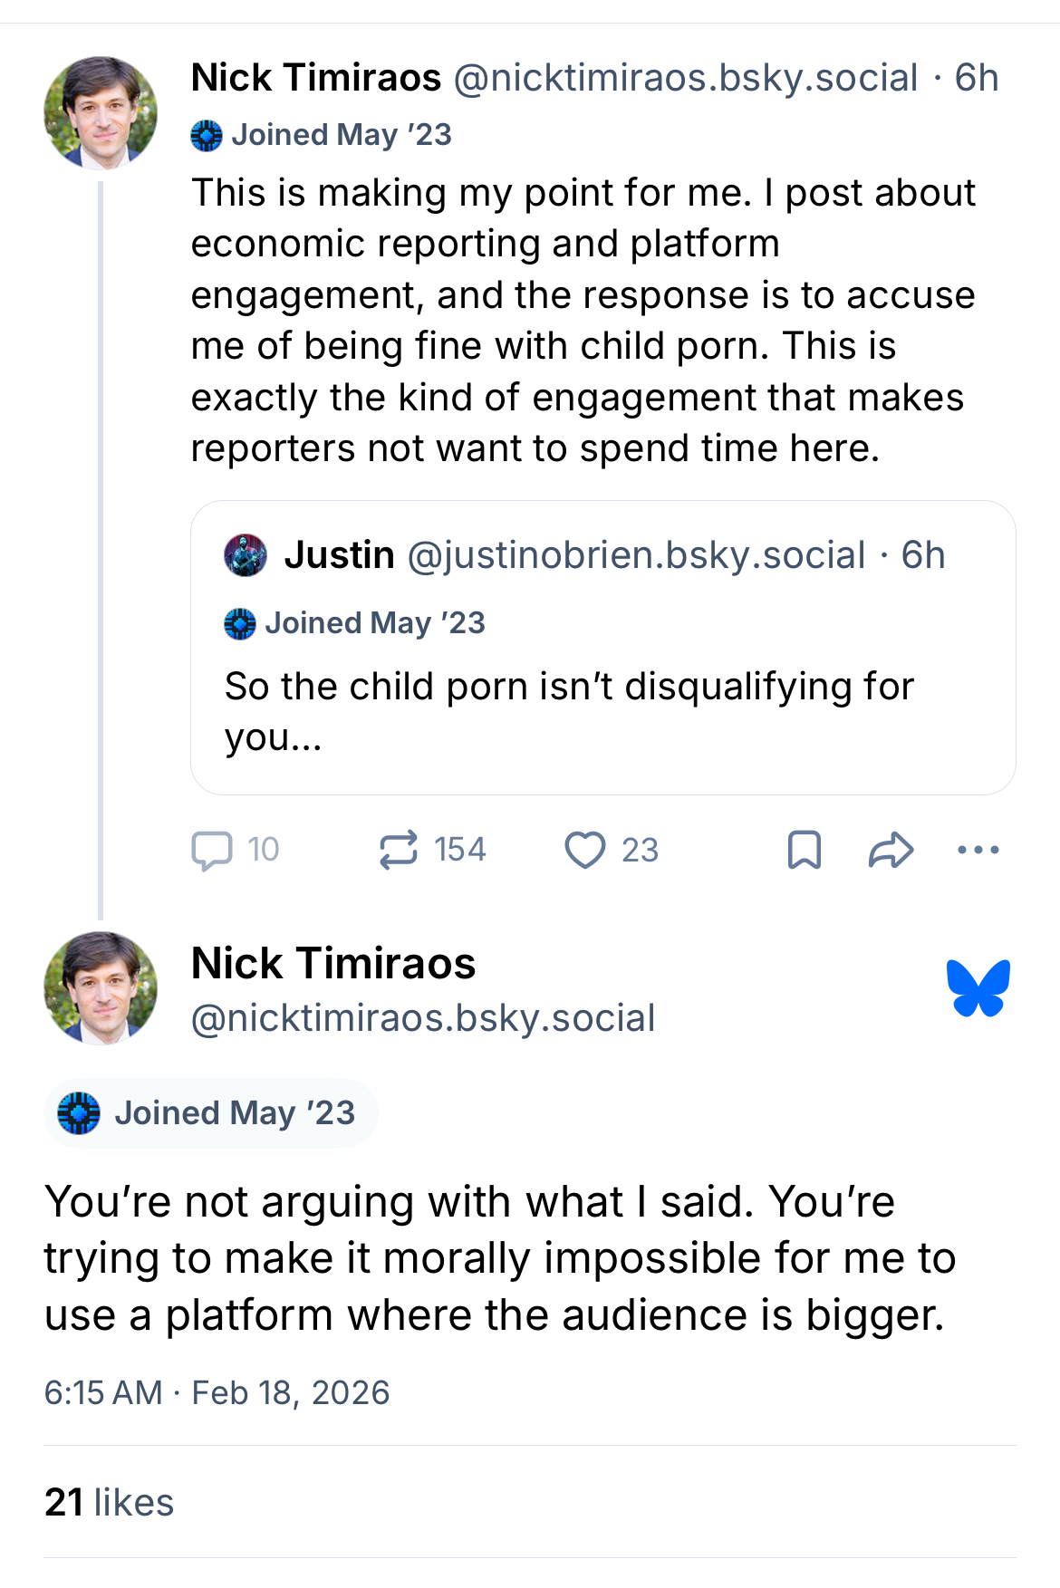Viewport: 1060px width, 1588px height.
Task: Click the reply speech bubble icon
Action: click(212, 851)
